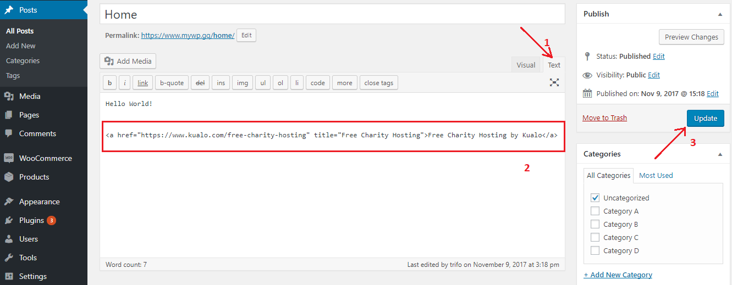
Task: Collapse the Categories panel arrow
Action: pyautogui.click(x=720, y=154)
